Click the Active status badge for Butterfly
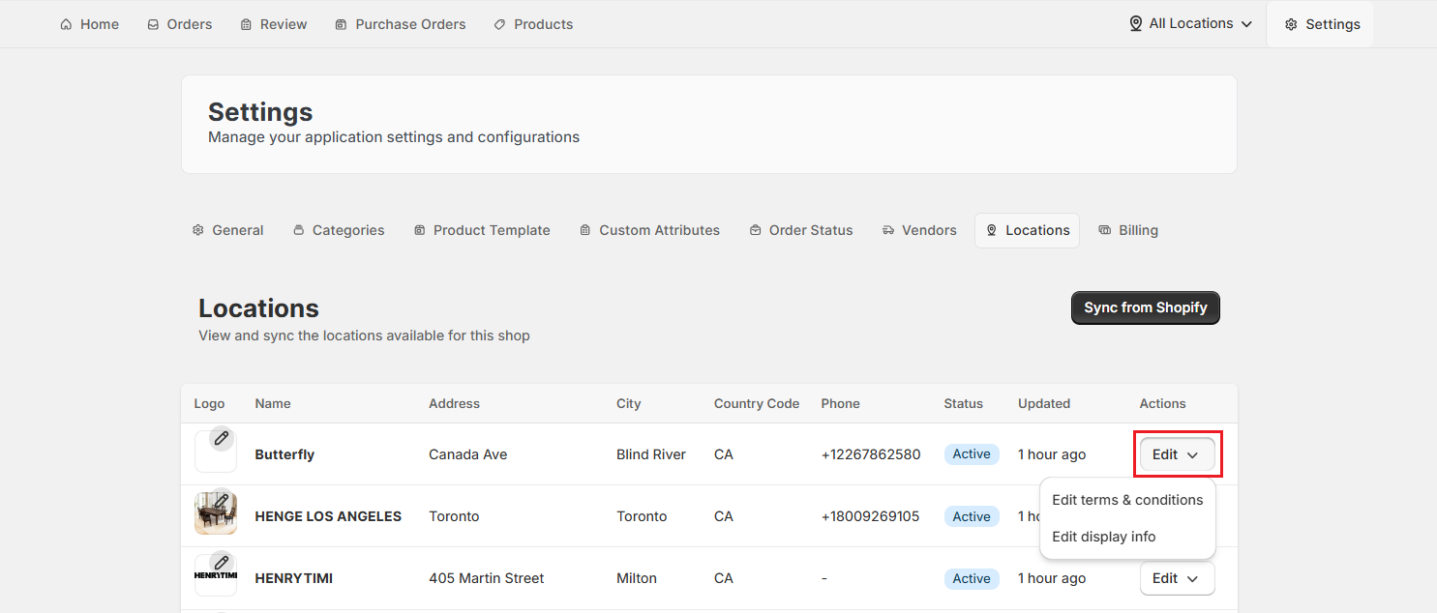The width and height of the screenshot is (1437, 613). click(x=972, y=454)
